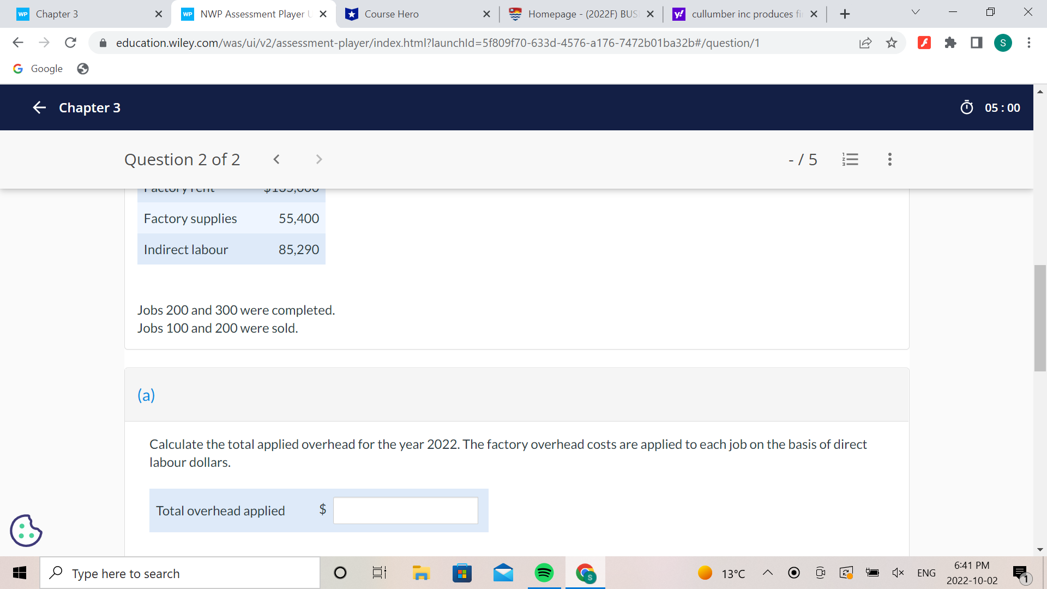This screenshot has height=589, width=1047.
Task: Launch Spotify from the taskbar
Action: click(544, 573)
